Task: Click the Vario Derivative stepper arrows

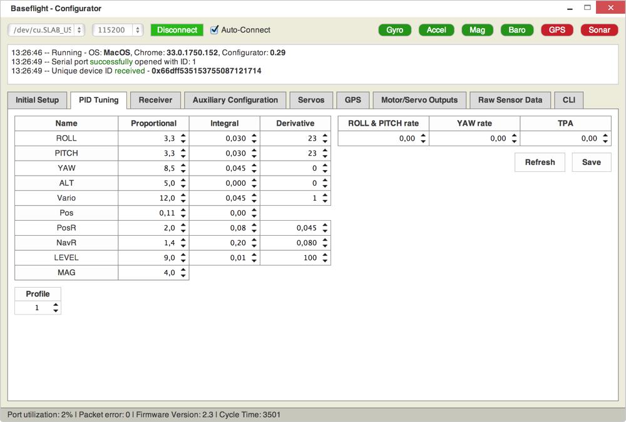Action: pyautogui.click(x=325, y=198)
